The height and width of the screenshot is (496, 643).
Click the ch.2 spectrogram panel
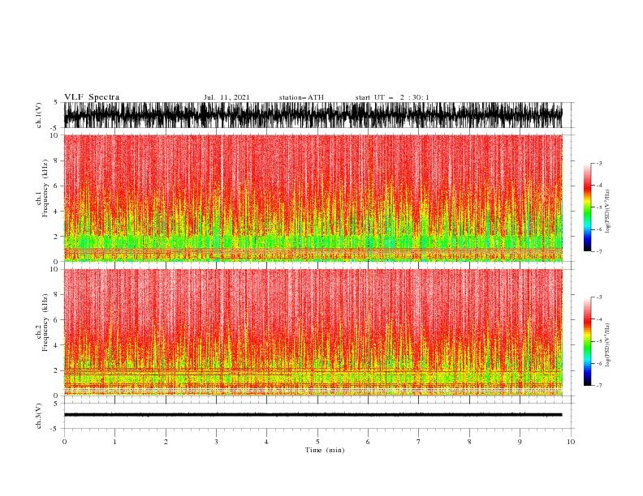[313, 332]
